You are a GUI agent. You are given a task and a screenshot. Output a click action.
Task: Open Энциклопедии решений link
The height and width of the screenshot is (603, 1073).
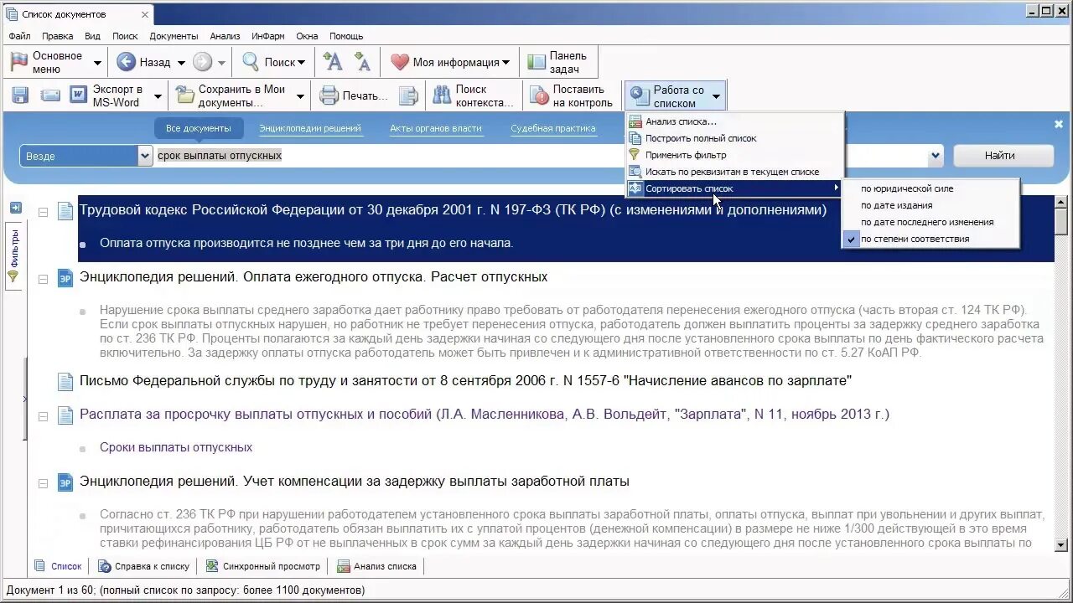tap(310, 128)
